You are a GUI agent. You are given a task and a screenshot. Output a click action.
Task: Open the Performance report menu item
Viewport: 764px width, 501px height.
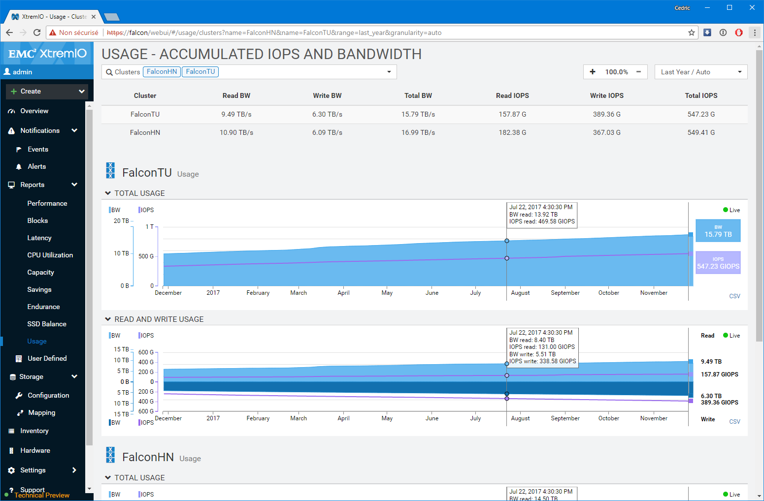point(47,203)
